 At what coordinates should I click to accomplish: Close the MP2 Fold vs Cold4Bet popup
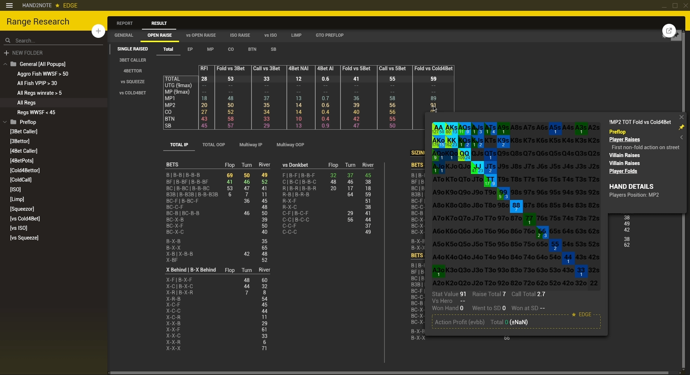(x=681, y=117)
